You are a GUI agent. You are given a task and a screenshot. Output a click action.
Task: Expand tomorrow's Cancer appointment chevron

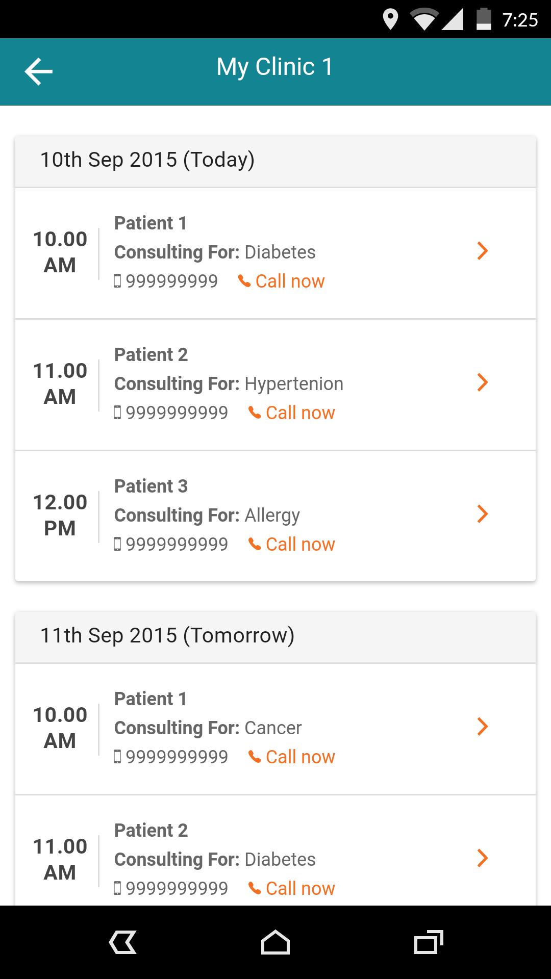[482, 727]
